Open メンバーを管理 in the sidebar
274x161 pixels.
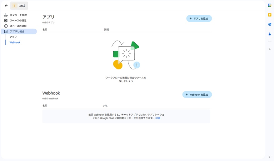point(19,15)
